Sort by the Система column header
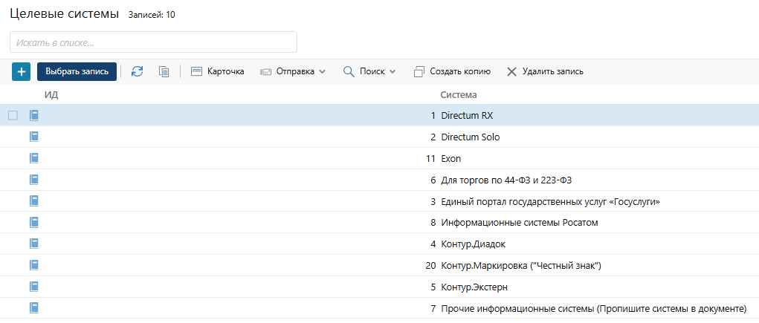The height and width of the screenshot is (323, 759). point(458,95)
